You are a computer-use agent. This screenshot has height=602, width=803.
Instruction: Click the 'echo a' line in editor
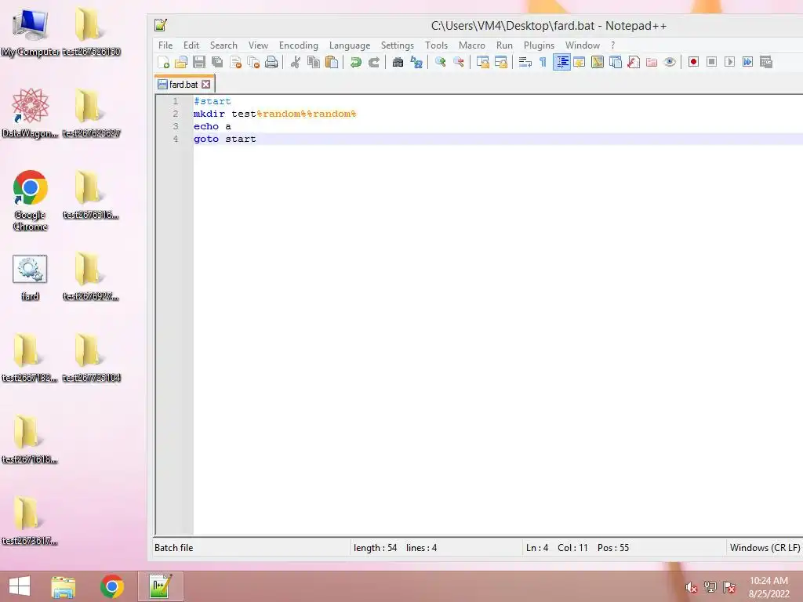pos(212,126)
